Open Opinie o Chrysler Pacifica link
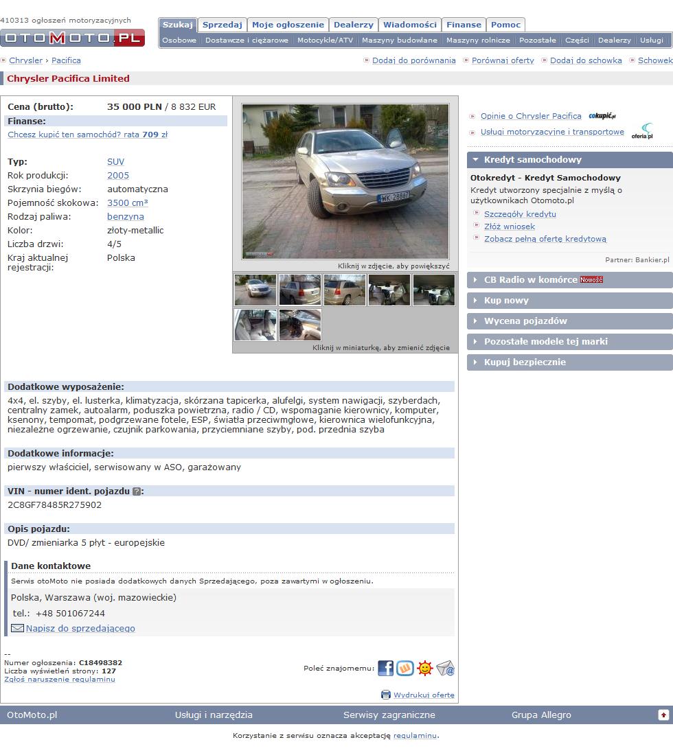This screenshot has height=753, width=673. 531,116
